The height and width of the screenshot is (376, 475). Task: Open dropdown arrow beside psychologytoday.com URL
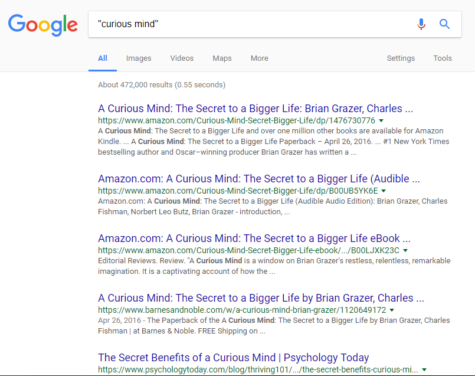(x=424, y=370)
